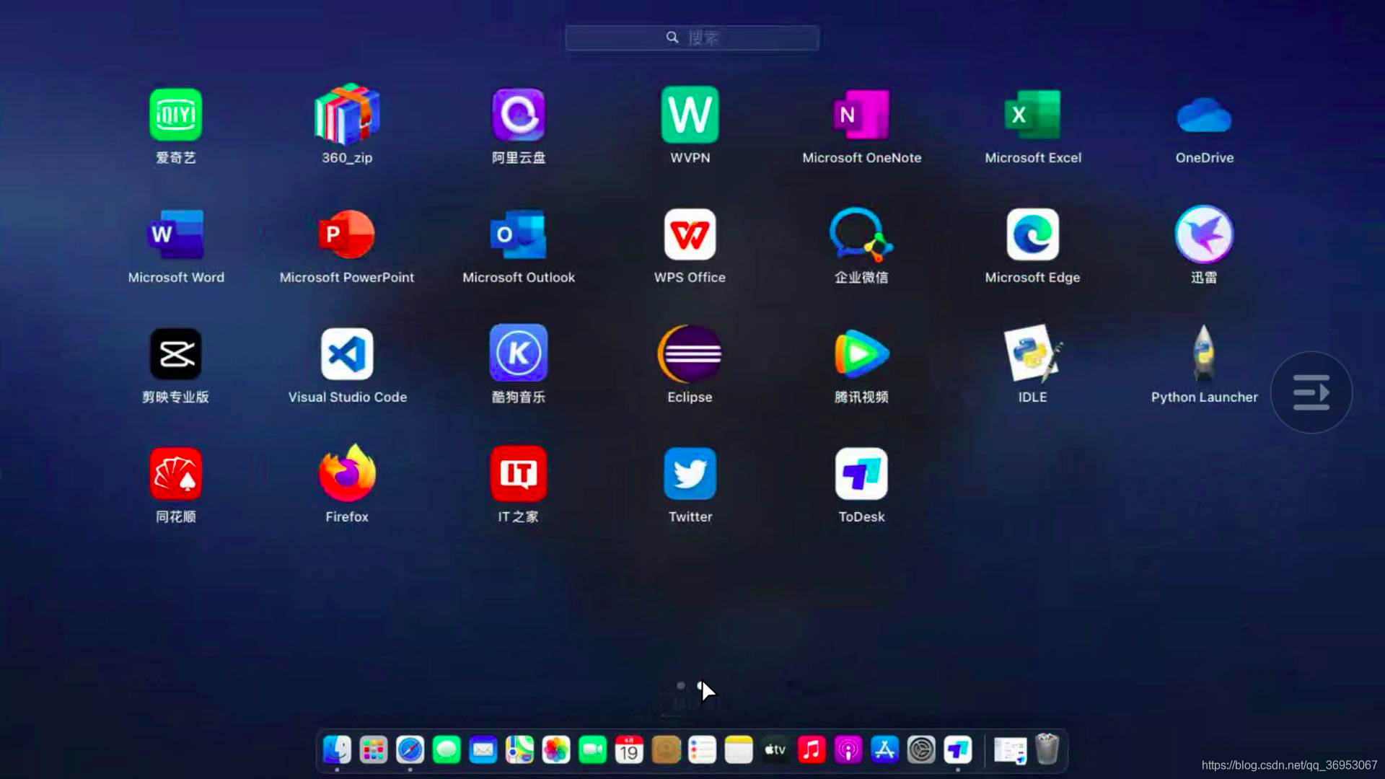Screen dimensions: 1385x779
Task: Open Visual Studio Code
Action: (347, 354)
